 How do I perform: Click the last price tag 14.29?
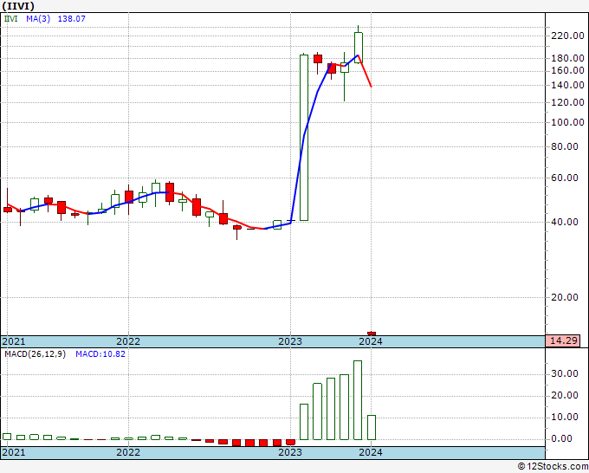tap(563, 340)
